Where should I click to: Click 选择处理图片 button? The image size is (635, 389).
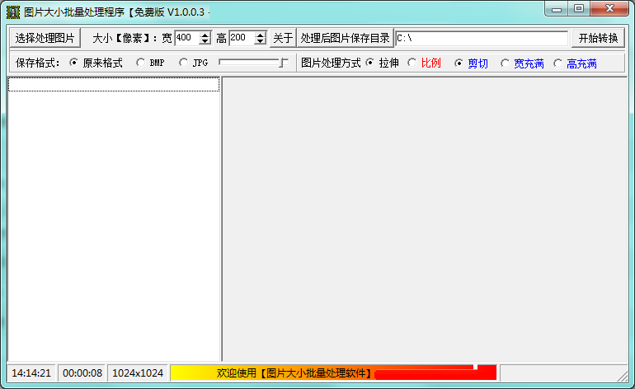45,38
